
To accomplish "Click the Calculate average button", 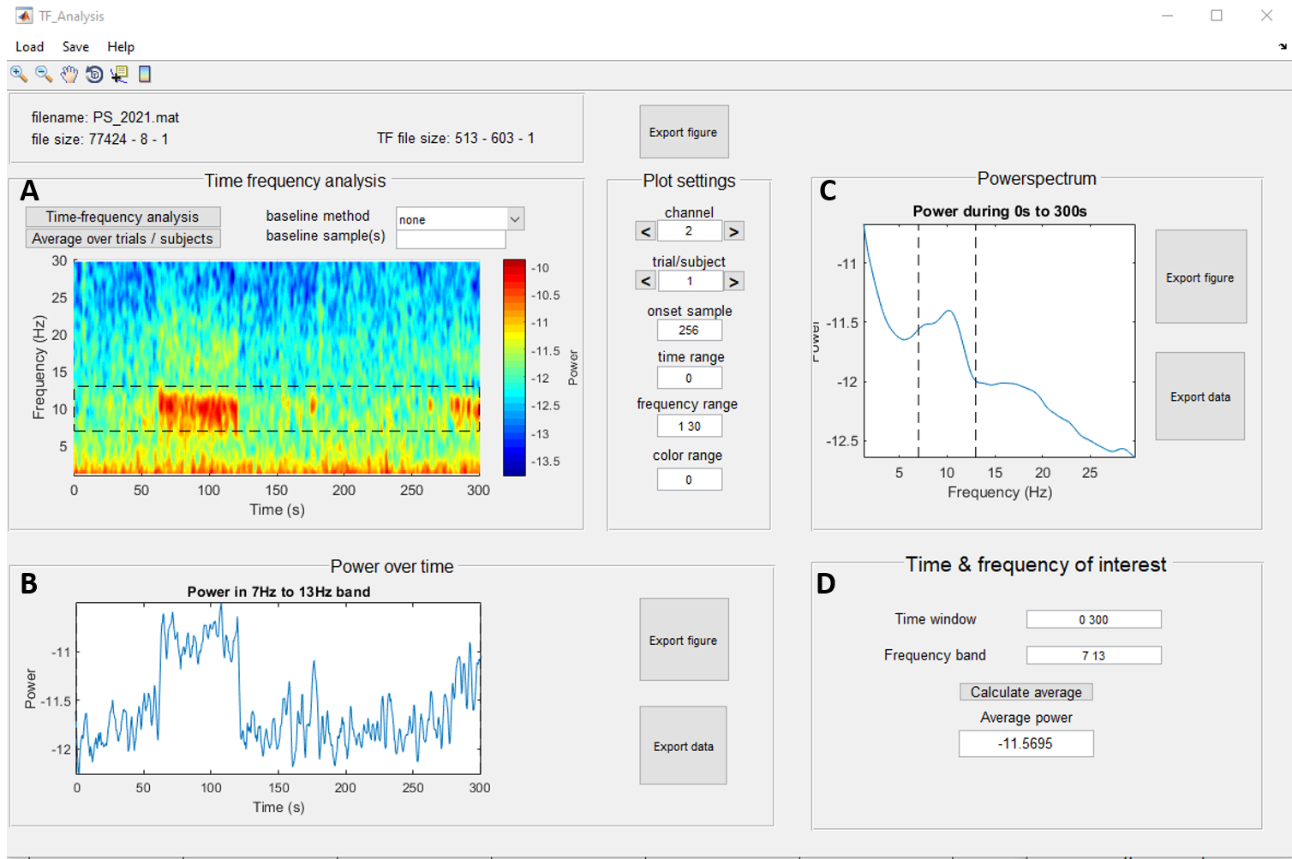I will pos(1026,692).
